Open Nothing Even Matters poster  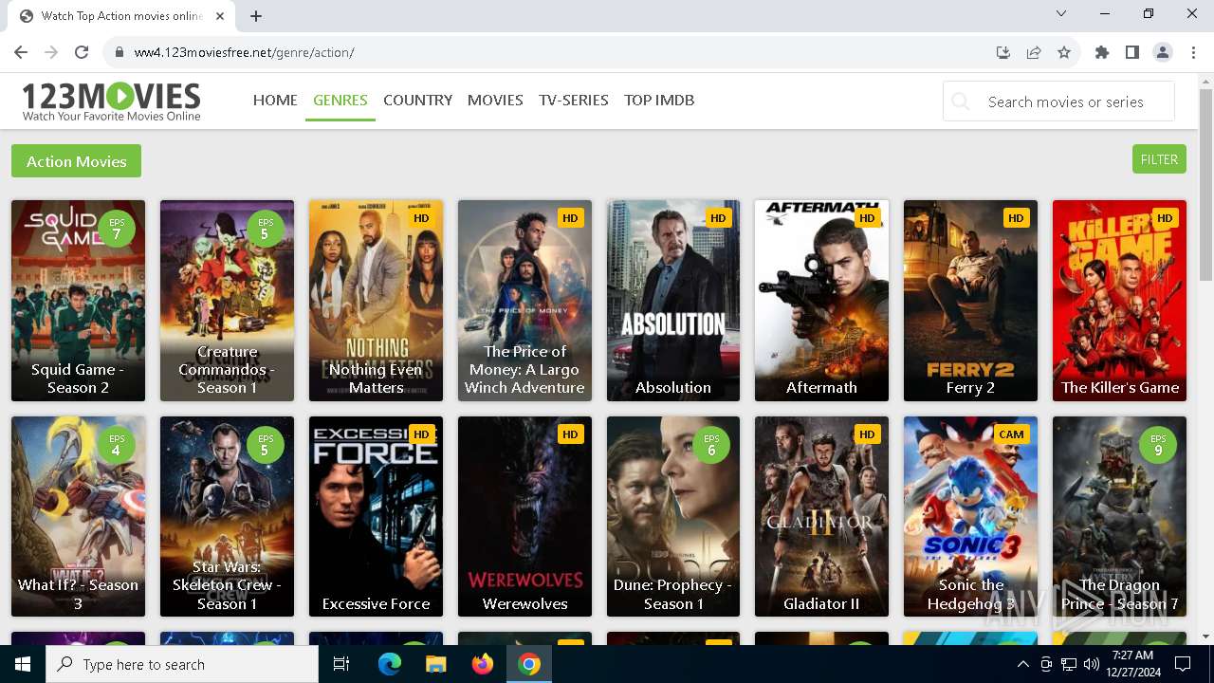coord(376,301)
